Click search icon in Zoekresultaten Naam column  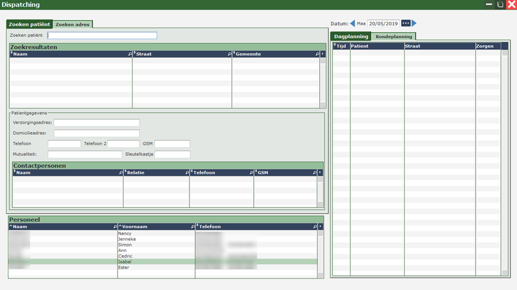(129, 54)
